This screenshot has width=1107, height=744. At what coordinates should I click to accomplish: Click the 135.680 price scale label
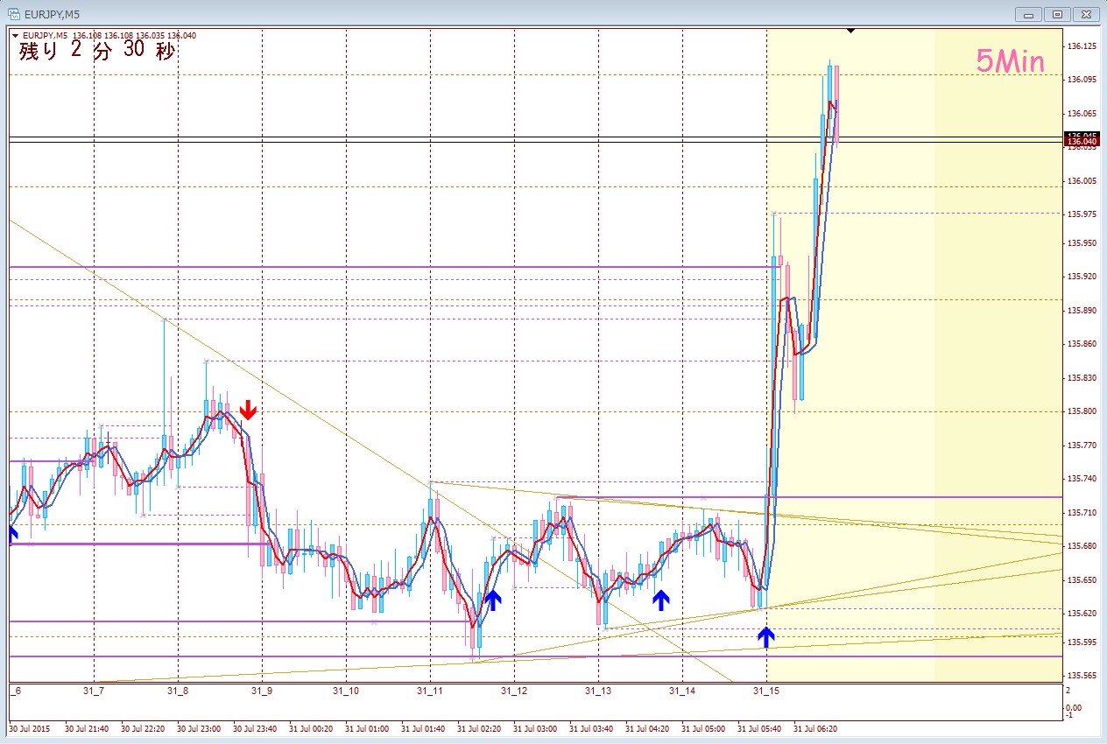(x=1082, y=546)
